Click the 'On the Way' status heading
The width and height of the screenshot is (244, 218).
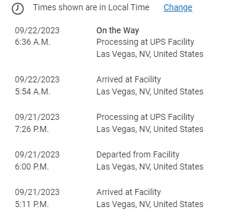coord(118,30)
